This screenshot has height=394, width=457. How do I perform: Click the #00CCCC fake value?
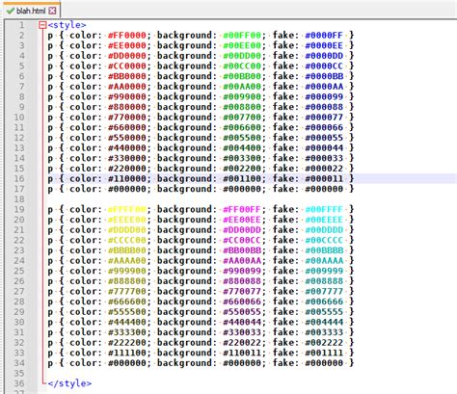tap(324, 240)
